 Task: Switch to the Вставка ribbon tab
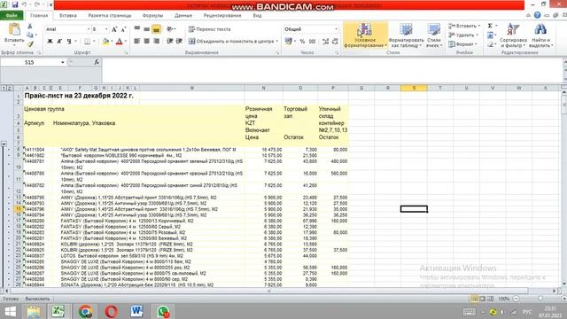pyautogui.click(x=68, y=16)
